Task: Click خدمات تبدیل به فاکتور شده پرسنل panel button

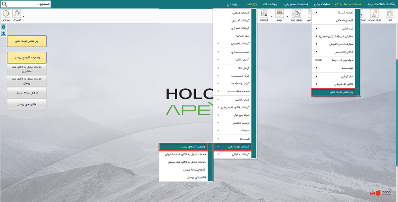Action: 27,81
